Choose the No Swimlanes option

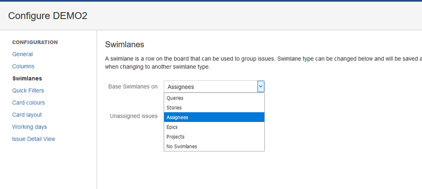click(182, 146)
